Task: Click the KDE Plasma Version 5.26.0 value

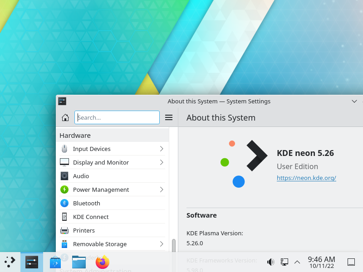Action: [x=195, y=243]
